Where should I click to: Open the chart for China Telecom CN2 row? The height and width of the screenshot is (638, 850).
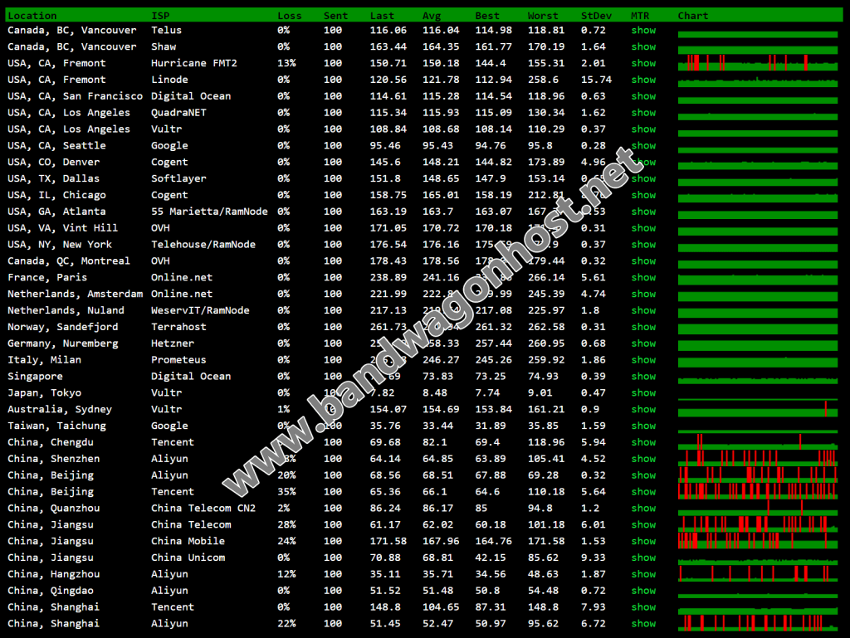point(758,508)
